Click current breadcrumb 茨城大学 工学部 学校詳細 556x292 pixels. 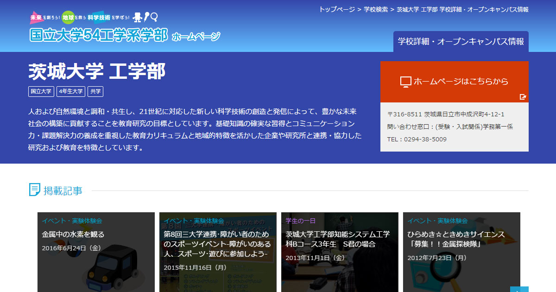click(x=463, y=9)
